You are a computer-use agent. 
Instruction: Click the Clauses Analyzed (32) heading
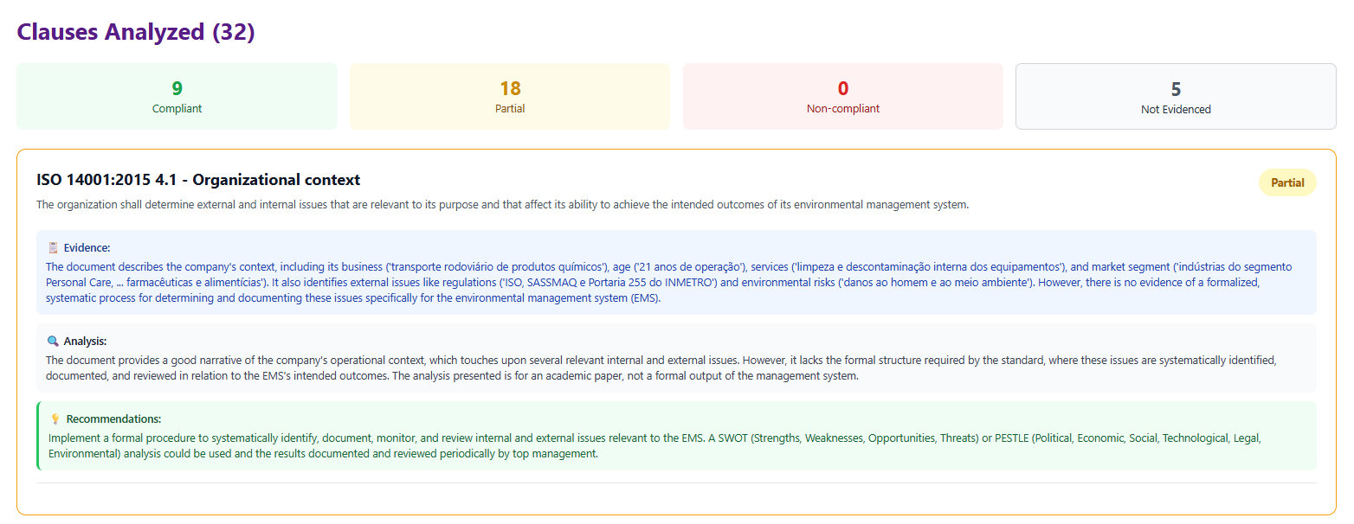click(x=136, y=32)
